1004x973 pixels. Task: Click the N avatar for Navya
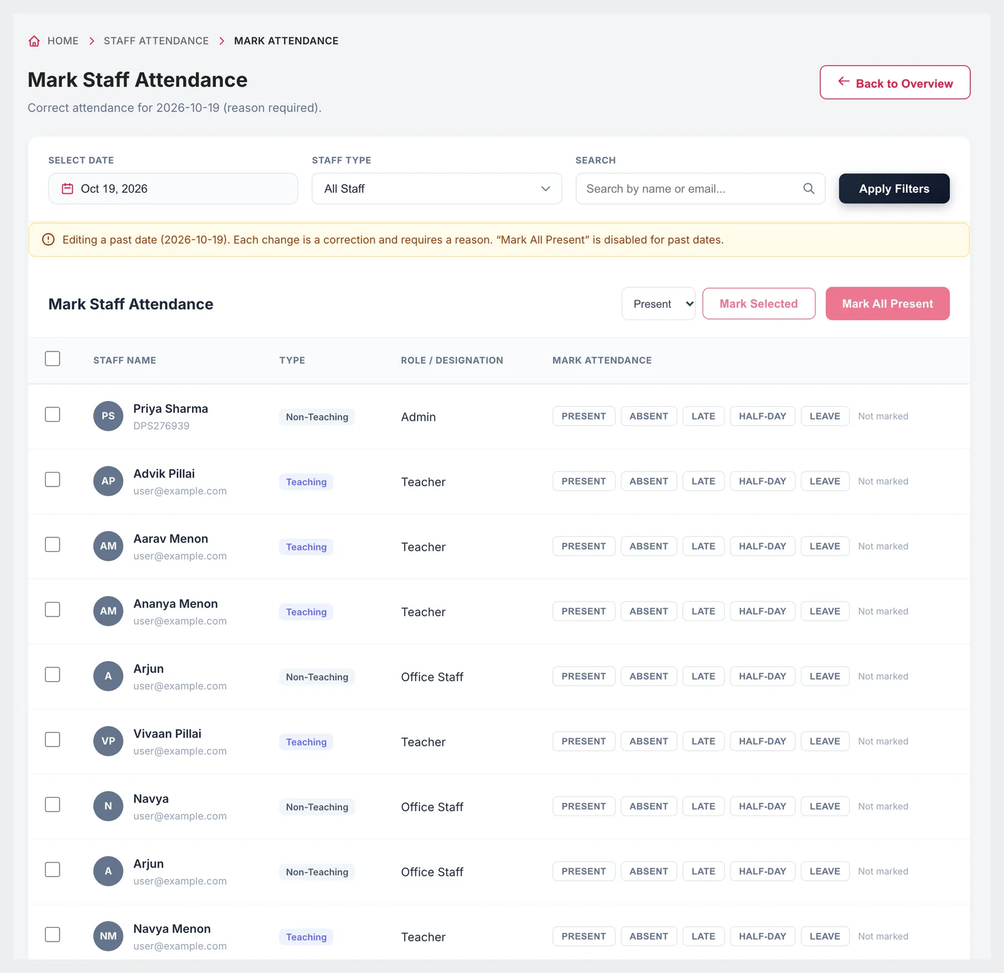point(108,807)
